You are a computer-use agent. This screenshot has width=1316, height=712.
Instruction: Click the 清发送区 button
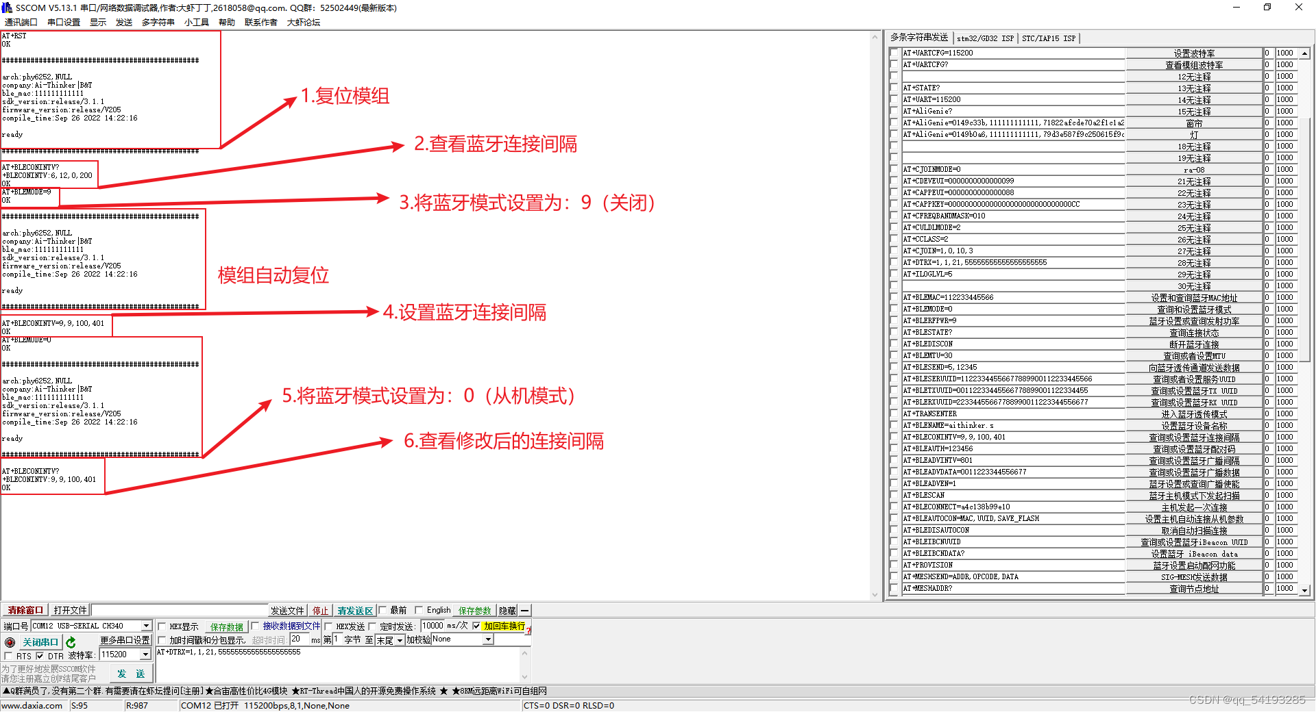355,611
